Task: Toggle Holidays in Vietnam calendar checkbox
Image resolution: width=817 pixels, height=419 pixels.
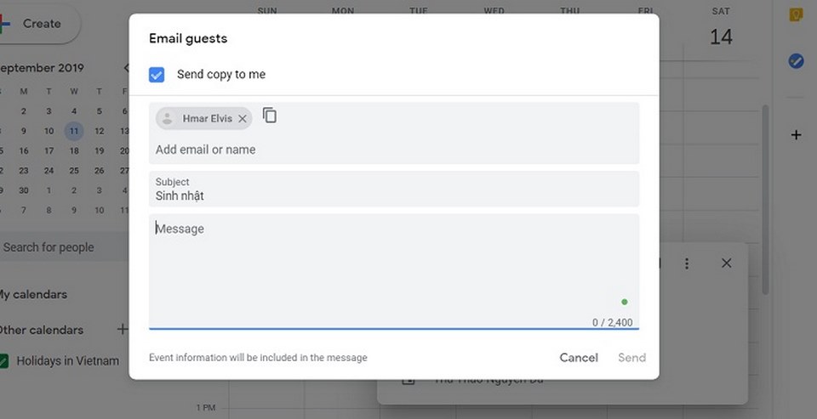Action: [x=4, y=361]
